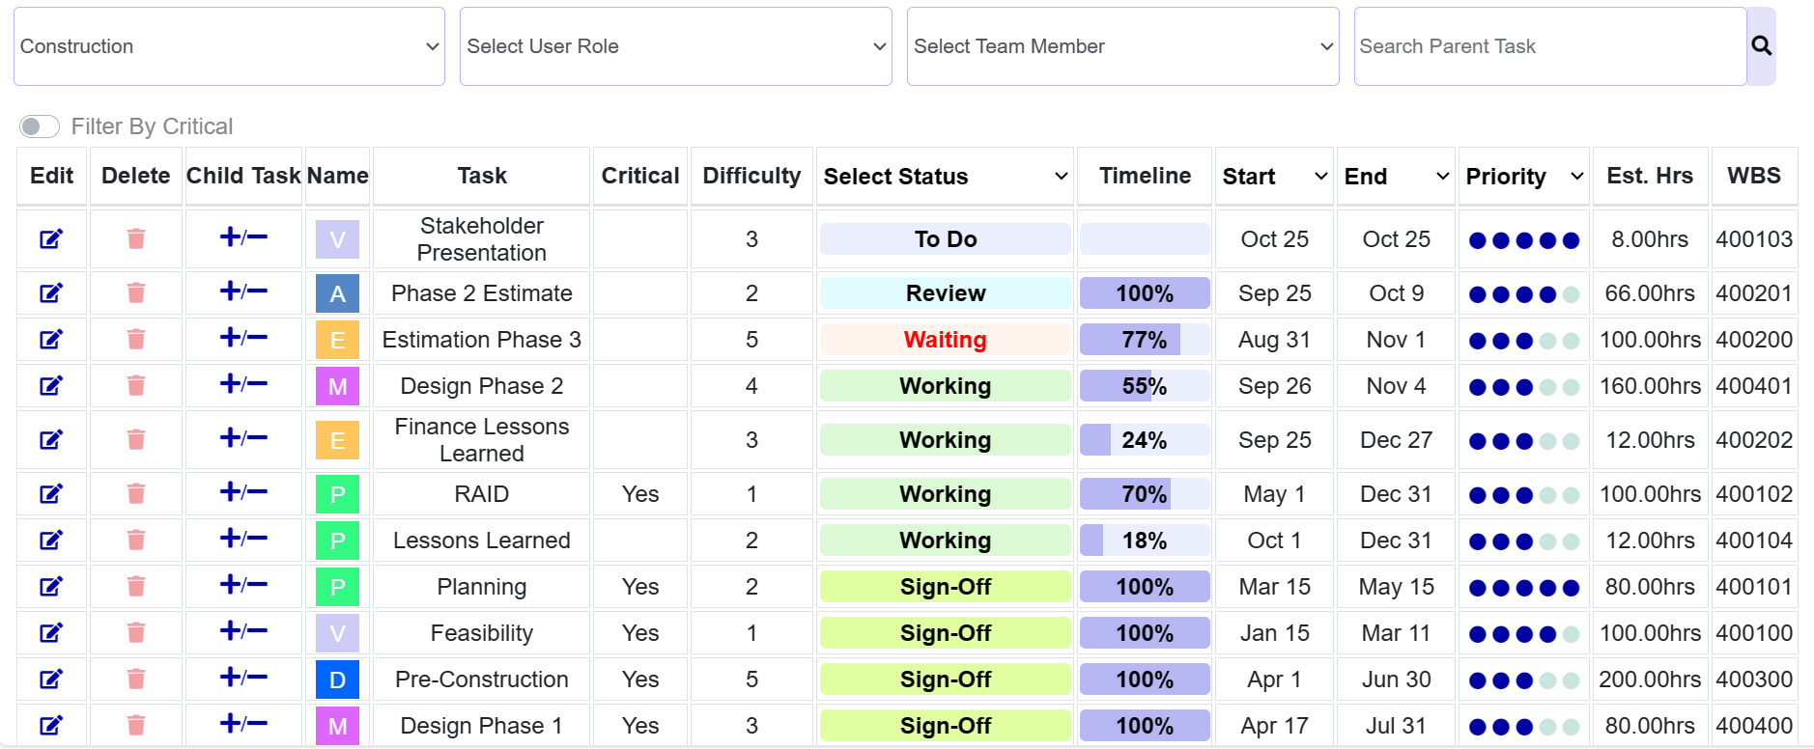Edit the Stakeholder Presentation task
This screenshot has width=1814, height=749.
pyautogui.click(x=51, y=239)
